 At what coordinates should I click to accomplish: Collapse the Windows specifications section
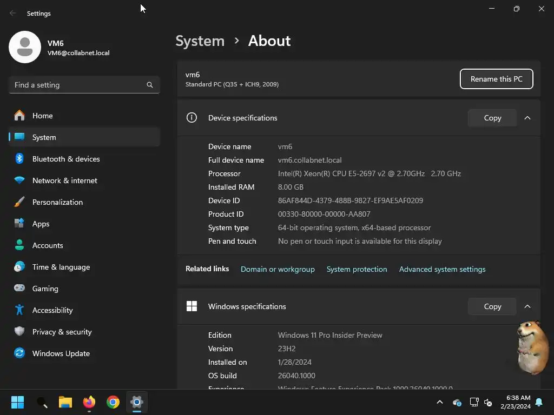coord(527,306)
